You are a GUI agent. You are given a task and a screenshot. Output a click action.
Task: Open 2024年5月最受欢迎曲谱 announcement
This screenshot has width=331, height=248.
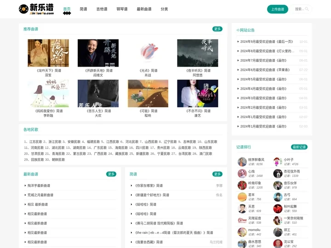pos(263,79)
